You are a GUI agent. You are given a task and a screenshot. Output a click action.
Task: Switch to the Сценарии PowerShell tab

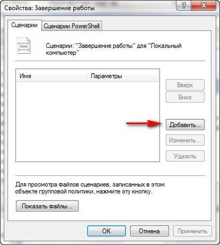click(72, 26)
